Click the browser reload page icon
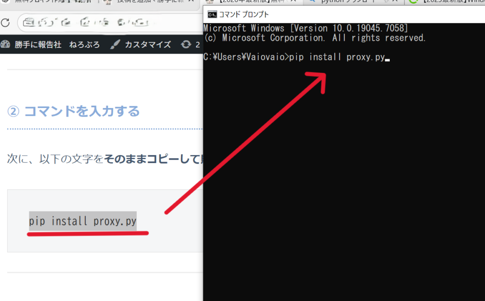Screen dimensions: 485x301 5,22
